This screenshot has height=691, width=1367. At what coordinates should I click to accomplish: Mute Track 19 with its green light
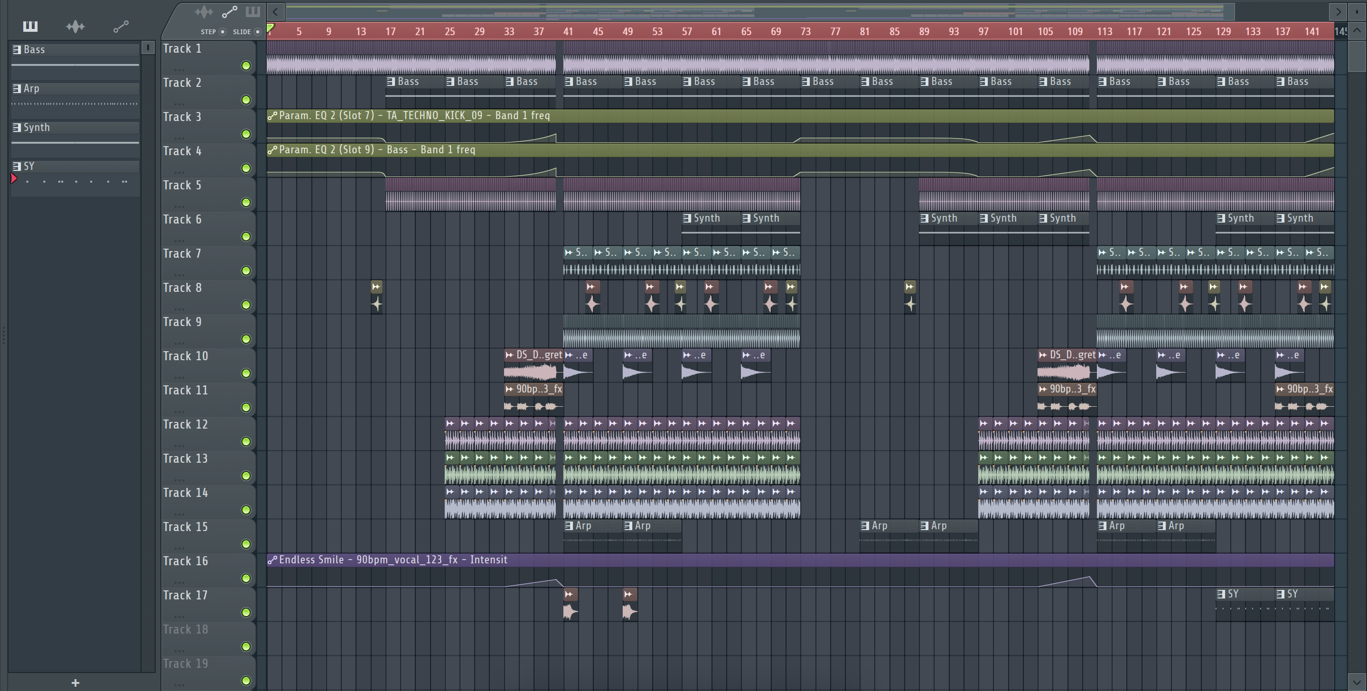[x=246, y=681]
